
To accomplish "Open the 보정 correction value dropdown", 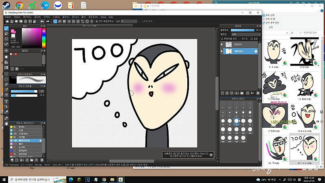I will click(128, 21).
